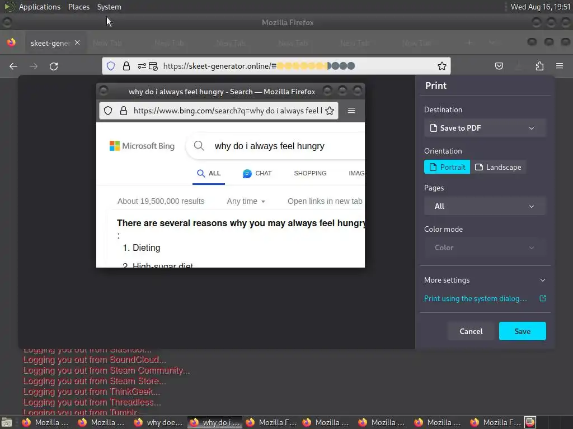Click 'Logging you out from SoundCloud...' text
The height and width of the screenshot is (429, 573).
pos(95,360)
